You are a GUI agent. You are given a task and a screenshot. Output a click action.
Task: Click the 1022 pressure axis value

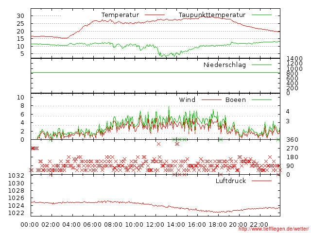click(16, 213)
